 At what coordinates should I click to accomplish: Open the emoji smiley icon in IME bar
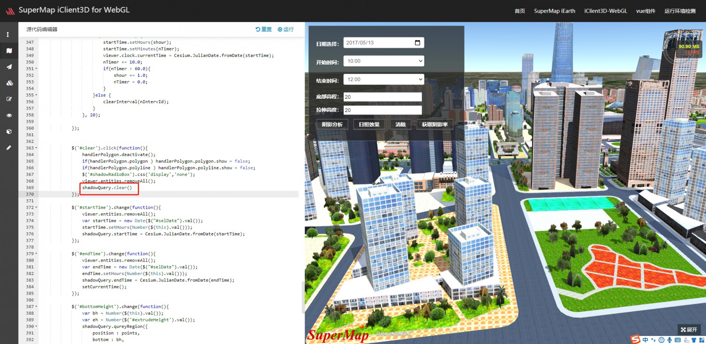(661, 340)
